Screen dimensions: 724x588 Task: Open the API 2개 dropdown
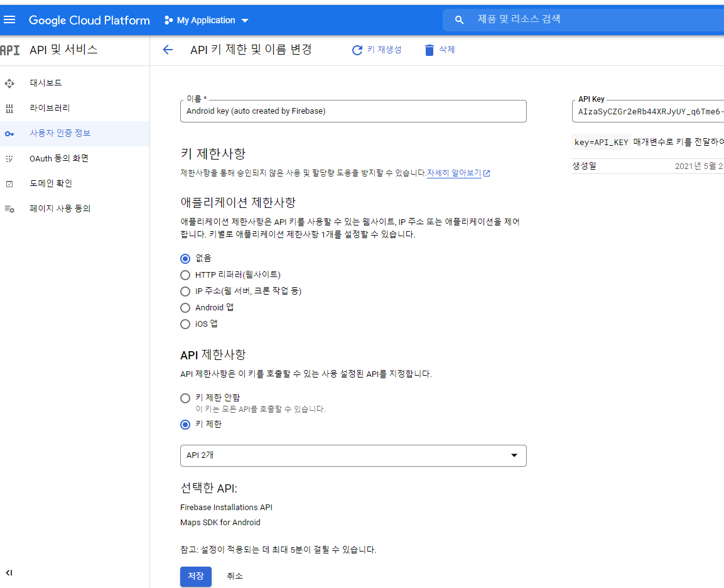coord(354,456)
